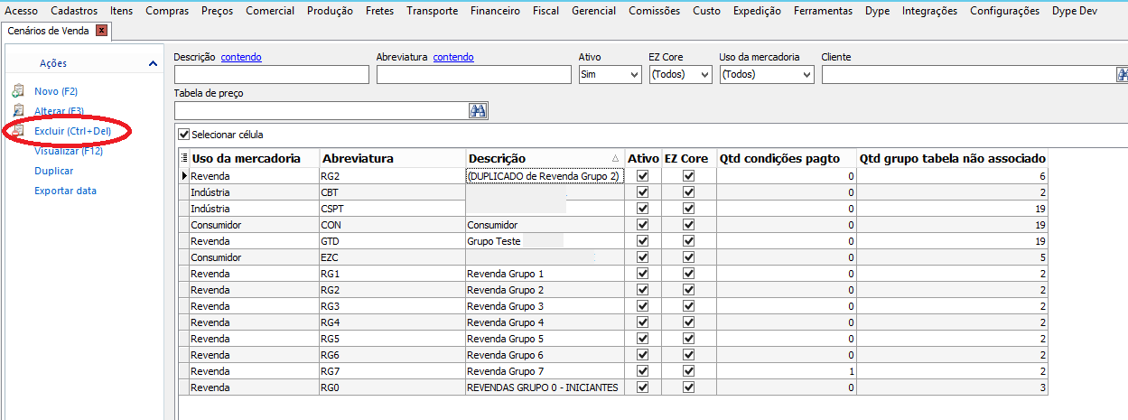Sort by the Descrição column header
Viewport: 1128px width, 420px height.
click(x=545, y=158)
